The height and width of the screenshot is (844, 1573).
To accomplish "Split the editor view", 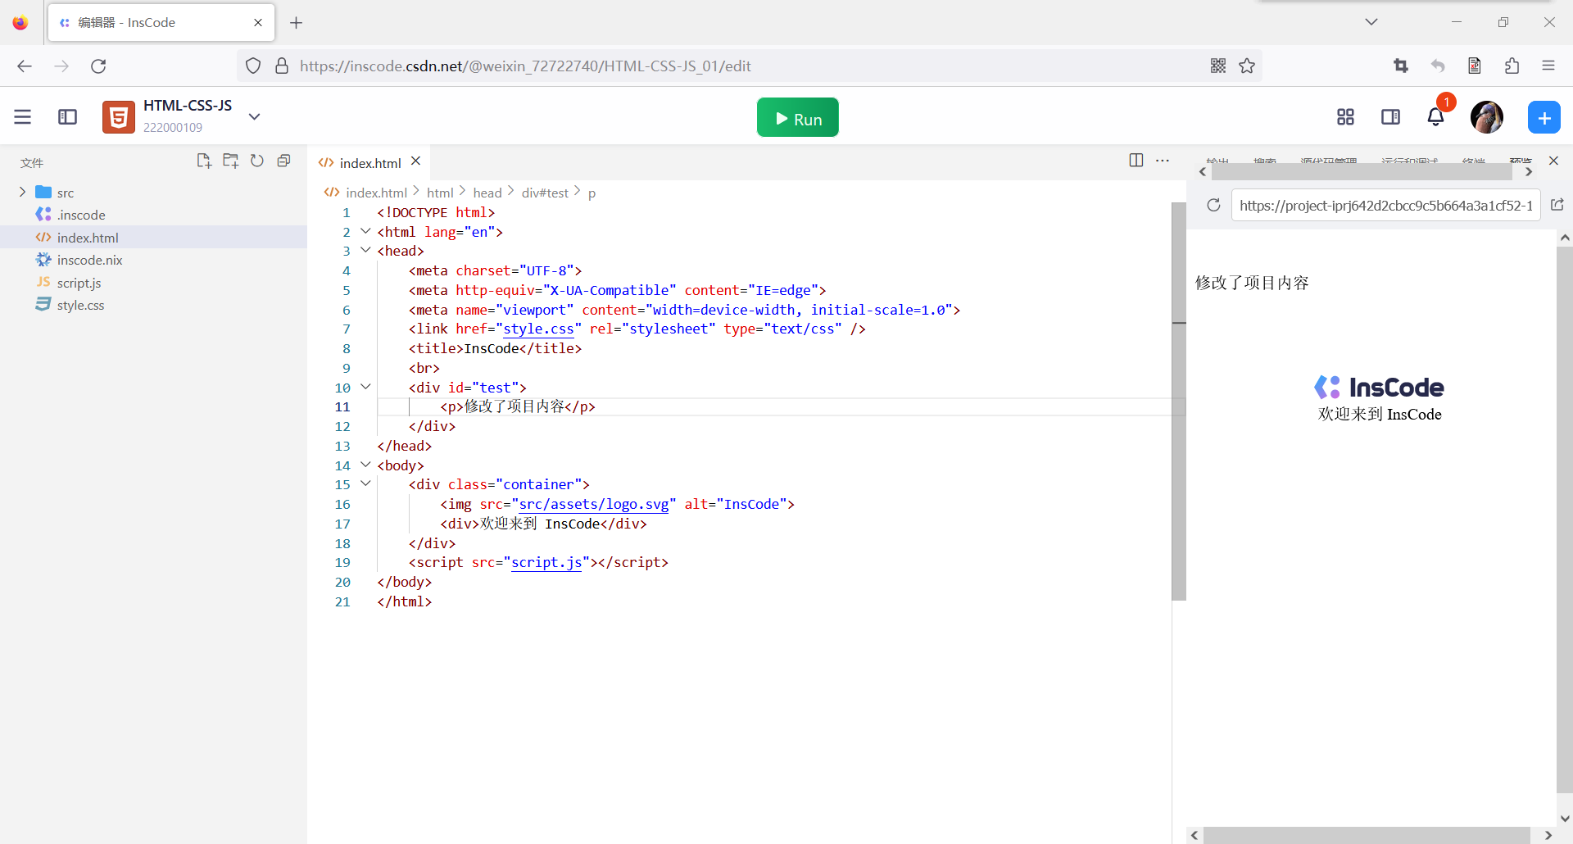I will coord(1136,161).
